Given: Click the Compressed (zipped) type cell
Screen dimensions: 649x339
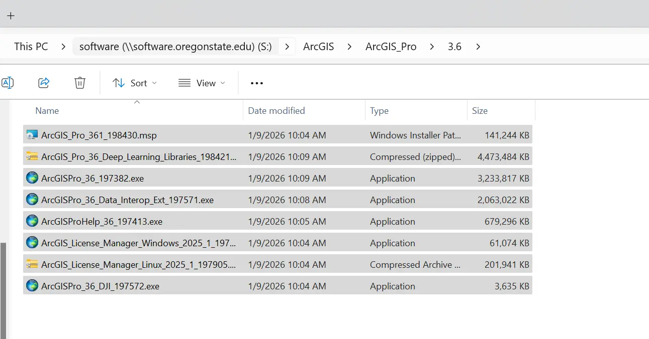Looking at the screenshot, I should [x=415, y=156].
